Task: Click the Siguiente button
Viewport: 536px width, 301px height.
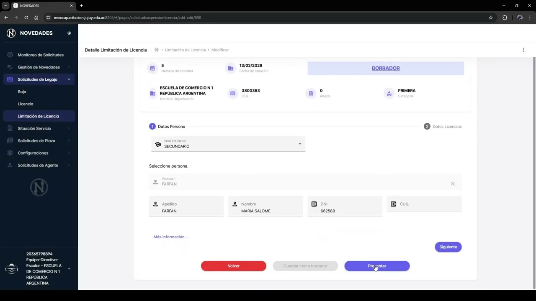Action: click(x=448, y=247)
